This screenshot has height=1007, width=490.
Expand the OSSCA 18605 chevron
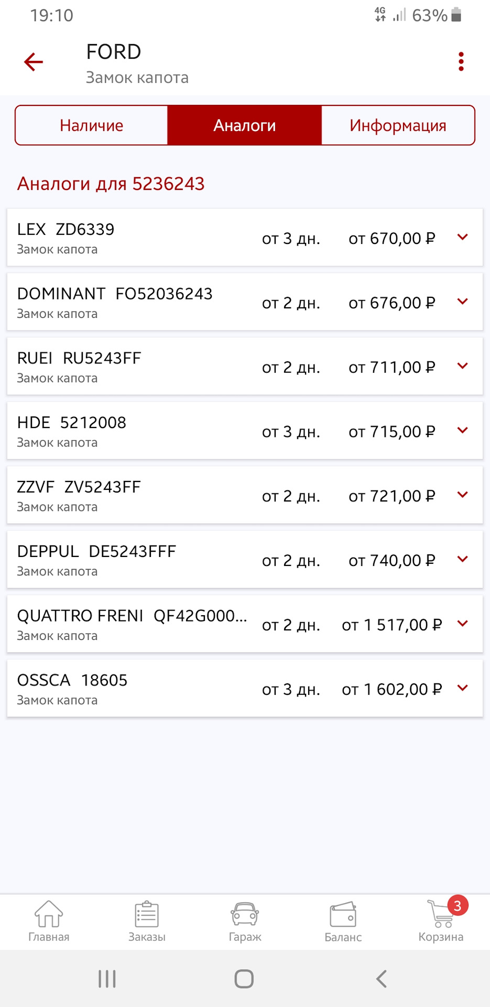(x=462, y=688)
